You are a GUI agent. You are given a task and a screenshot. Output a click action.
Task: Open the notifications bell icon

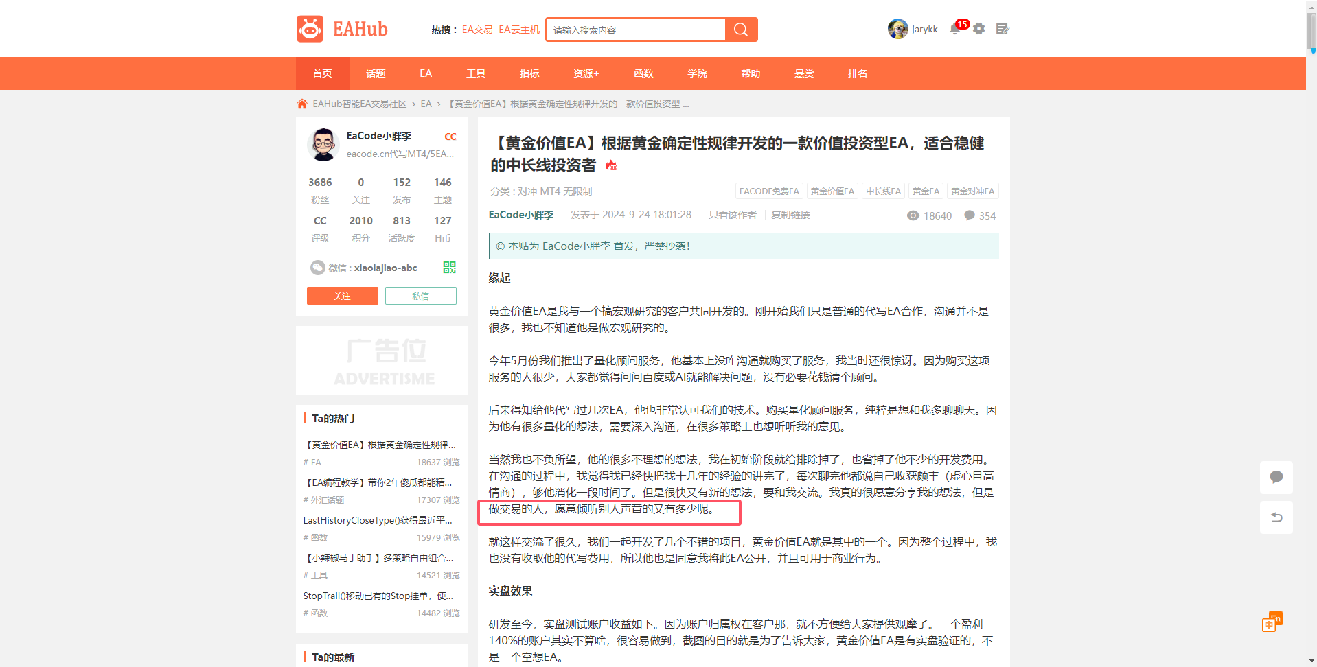point(954,29)
